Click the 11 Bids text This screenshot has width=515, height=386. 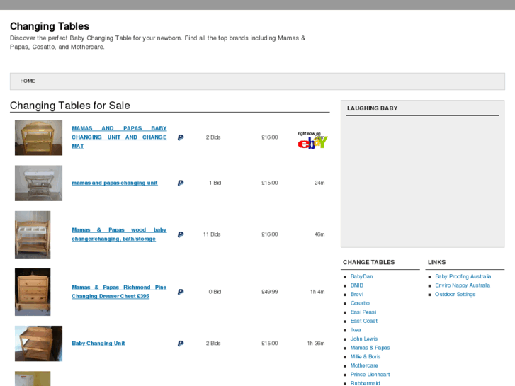click(212, 234)
